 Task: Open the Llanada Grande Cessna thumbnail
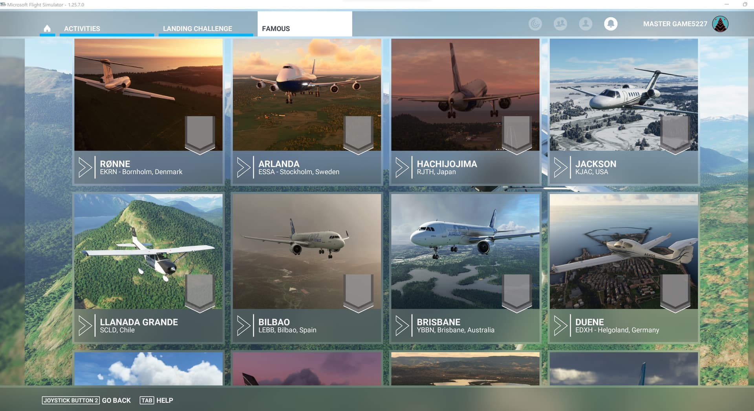[x=148, y=251]
